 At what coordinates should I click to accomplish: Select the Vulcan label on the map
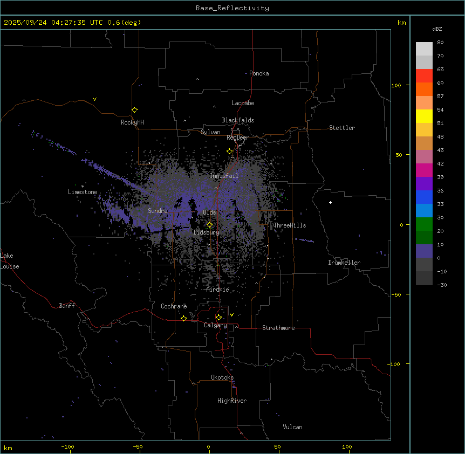tap(292, 427)
